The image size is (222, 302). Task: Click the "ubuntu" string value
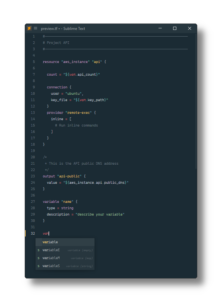74,93
